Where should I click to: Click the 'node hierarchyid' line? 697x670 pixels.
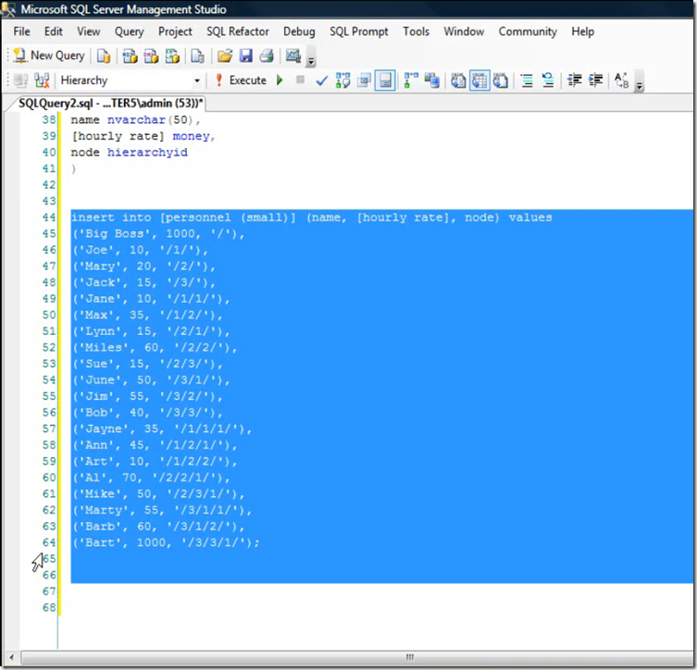tap(129, 153)
